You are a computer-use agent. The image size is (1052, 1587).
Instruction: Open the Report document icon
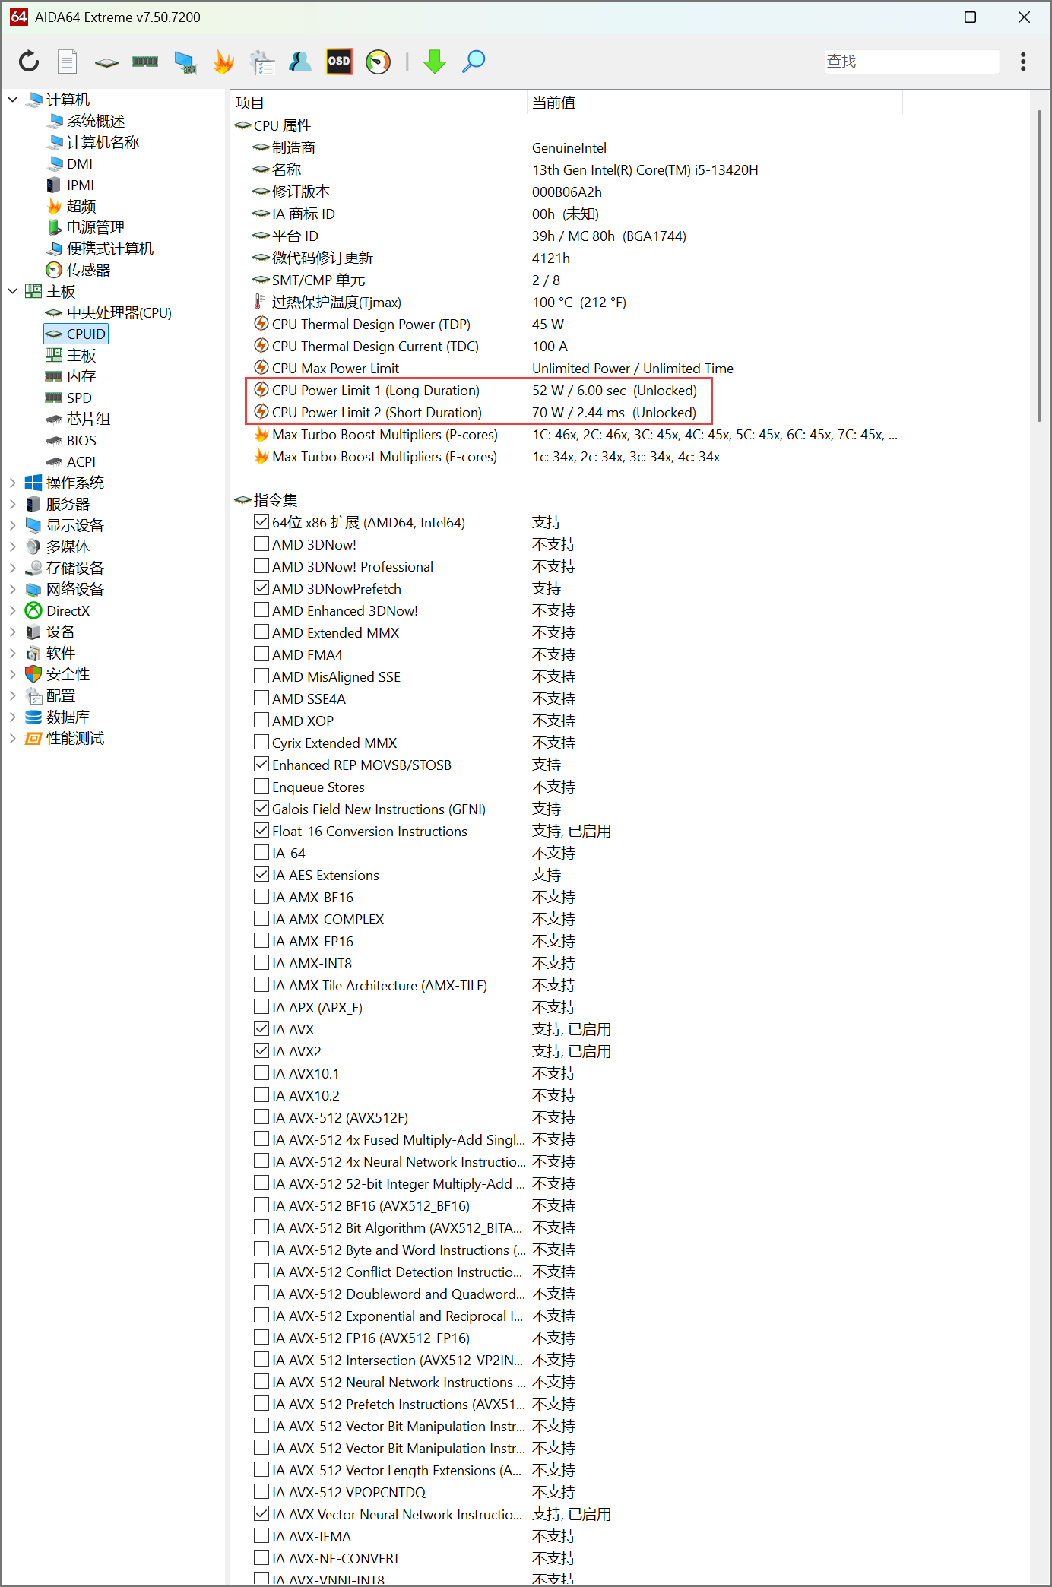[x=68, y=62]
